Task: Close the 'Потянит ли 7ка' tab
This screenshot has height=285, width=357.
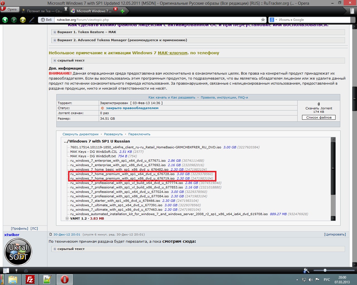Action: point(66,9)
